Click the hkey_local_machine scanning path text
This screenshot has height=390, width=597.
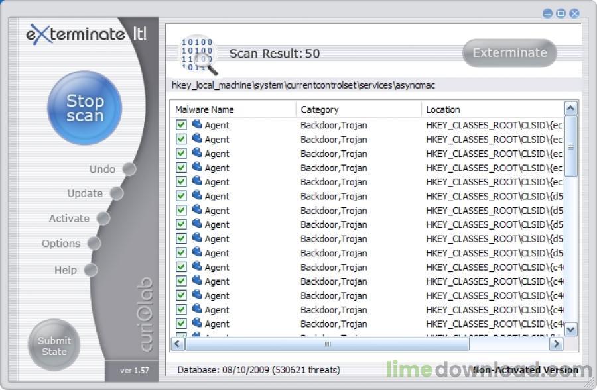303,85
